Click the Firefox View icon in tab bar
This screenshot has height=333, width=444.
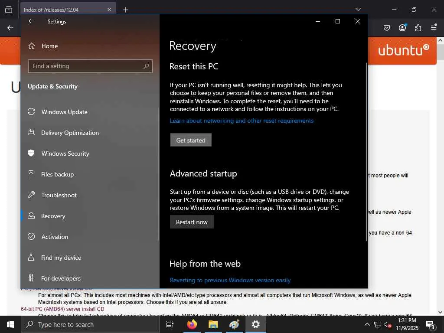[x=9, y=10]
